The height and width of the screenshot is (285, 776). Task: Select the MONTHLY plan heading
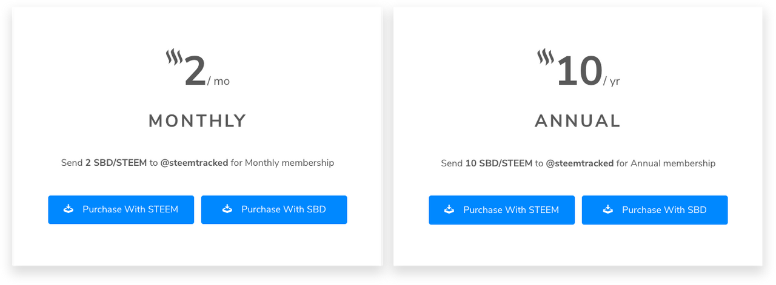click(198, 121)
